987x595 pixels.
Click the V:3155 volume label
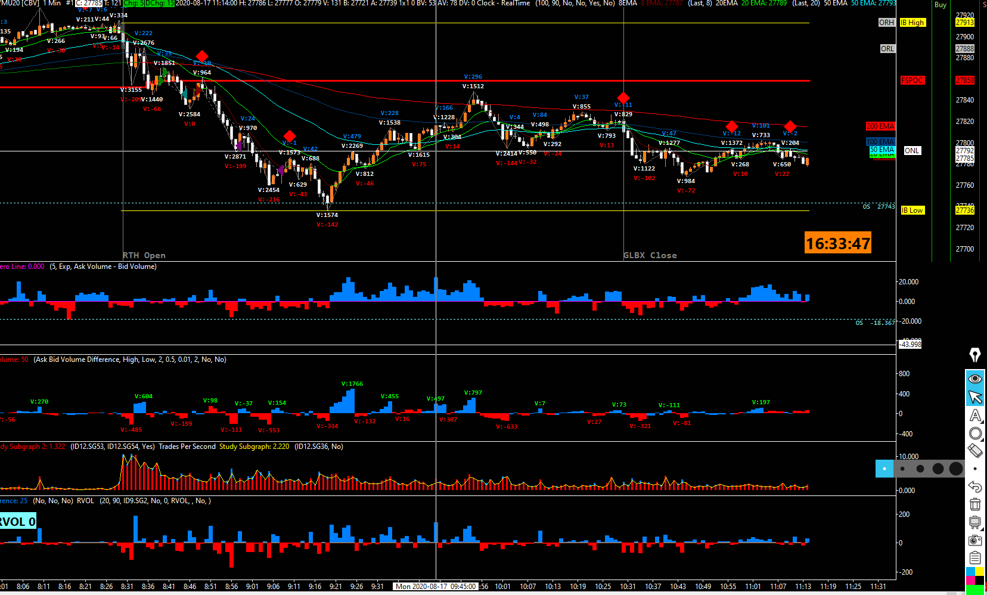pos(131,90)
